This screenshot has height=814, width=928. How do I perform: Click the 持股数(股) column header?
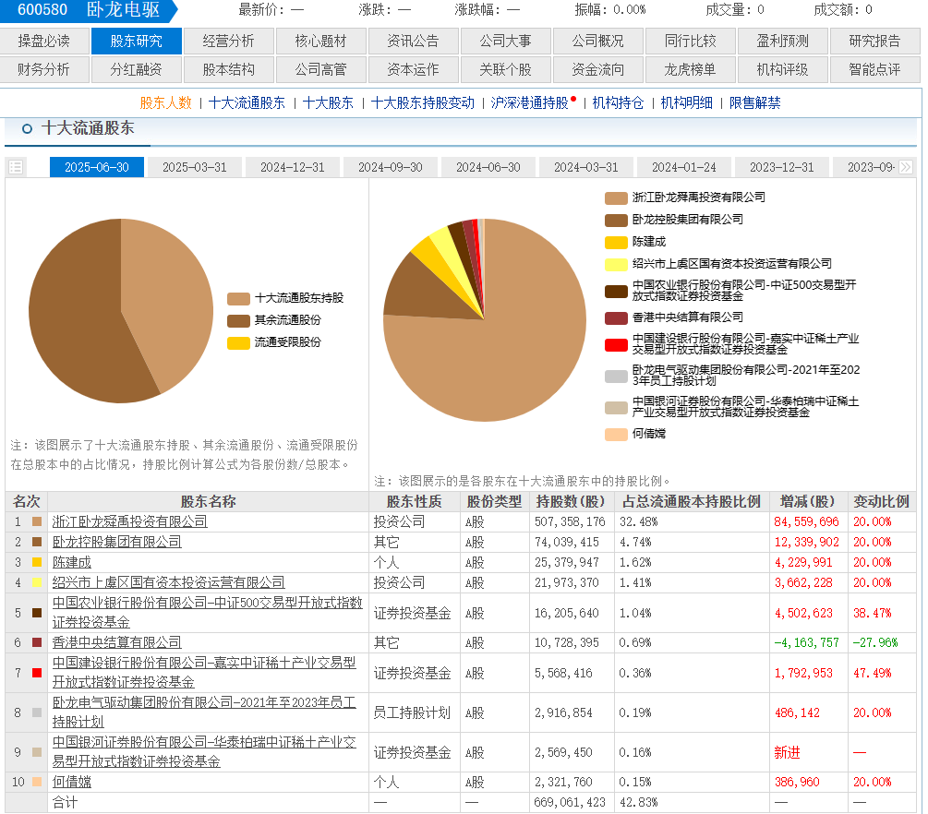point(571,502)
